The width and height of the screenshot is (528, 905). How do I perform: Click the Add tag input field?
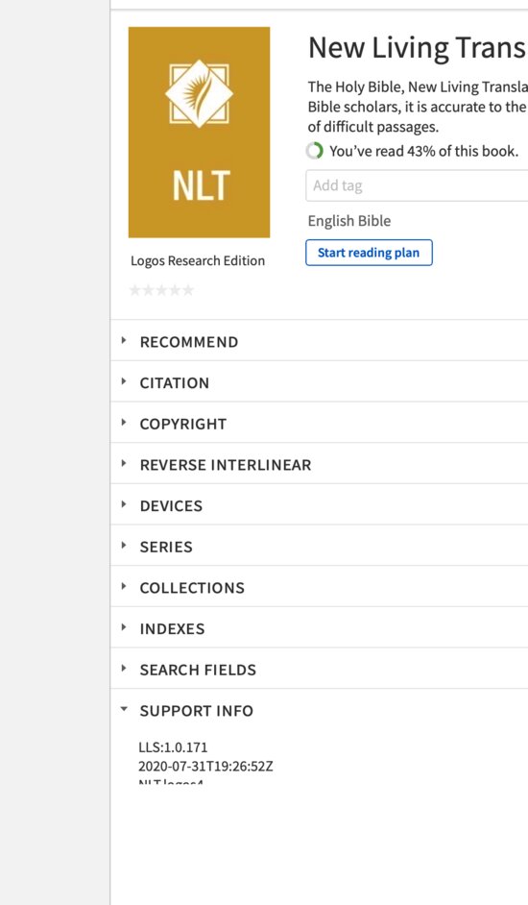tap(417, 185)
